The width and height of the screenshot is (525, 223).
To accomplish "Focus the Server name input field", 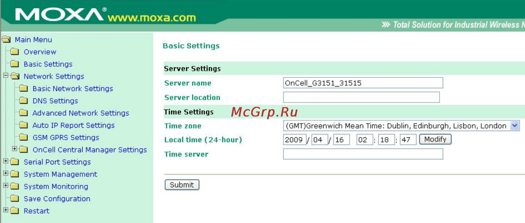I will tap(363, 83).
